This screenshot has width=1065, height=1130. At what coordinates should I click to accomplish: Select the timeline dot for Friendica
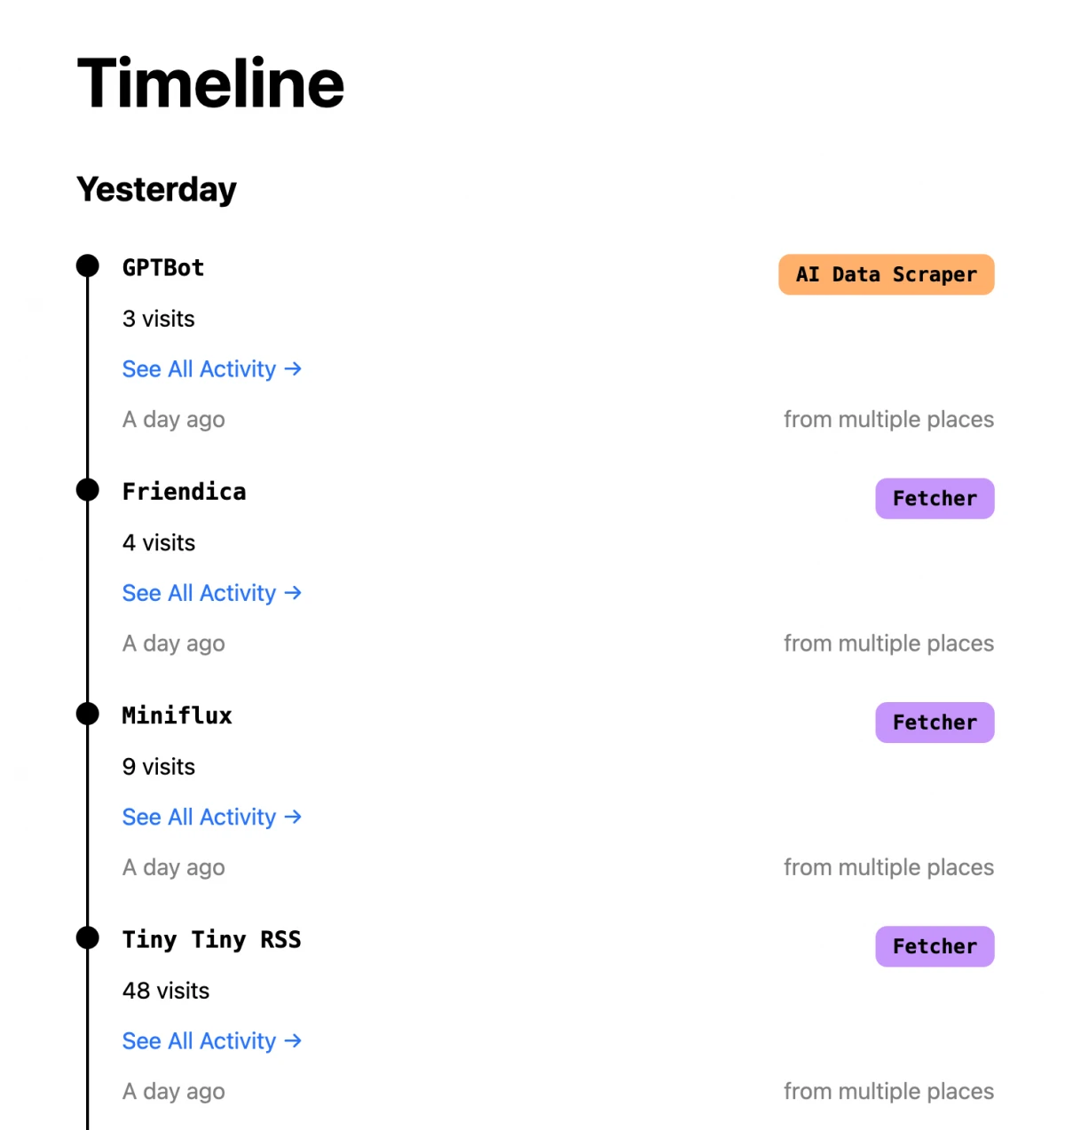(88, 489)
